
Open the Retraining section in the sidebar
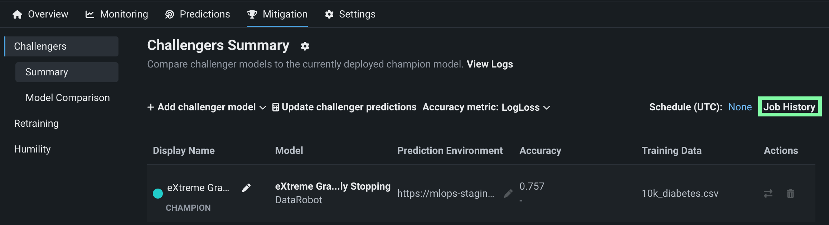pos(36,124)
